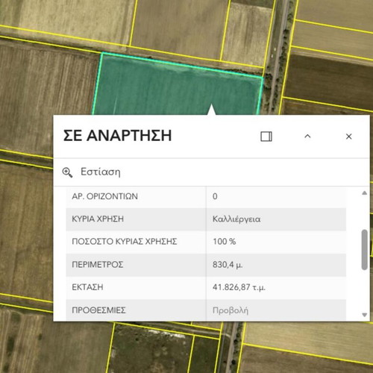Select the ΠΡΟΘΕΣΜΙΕΣ label
This screenshot has width=373, height=373.
point(98,310)
